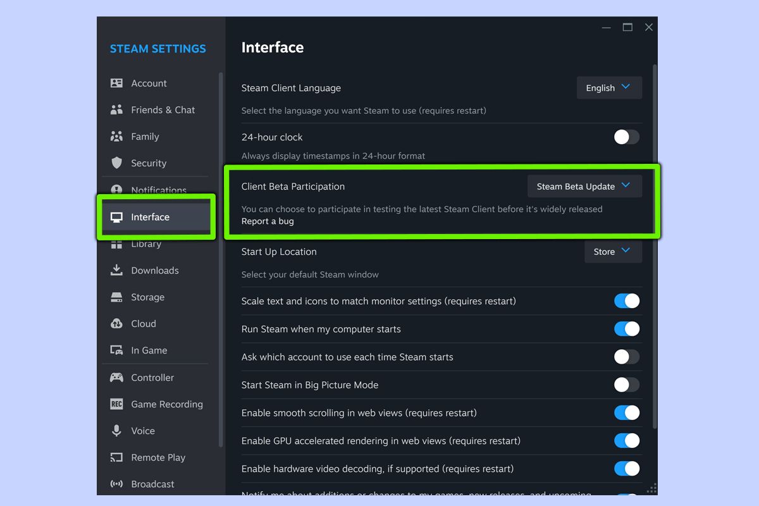759x506 pixels.
Task: Select the Downloads arrow icon
Action: pyautogui.click(x=117, y=270)
